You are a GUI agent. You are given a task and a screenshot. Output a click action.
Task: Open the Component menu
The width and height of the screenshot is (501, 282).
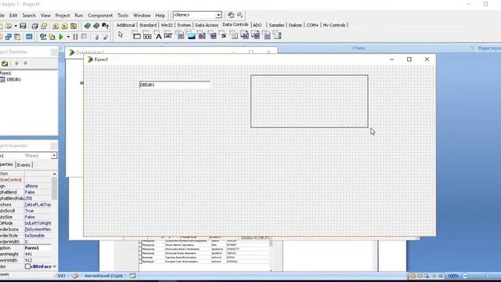(100, 16)
